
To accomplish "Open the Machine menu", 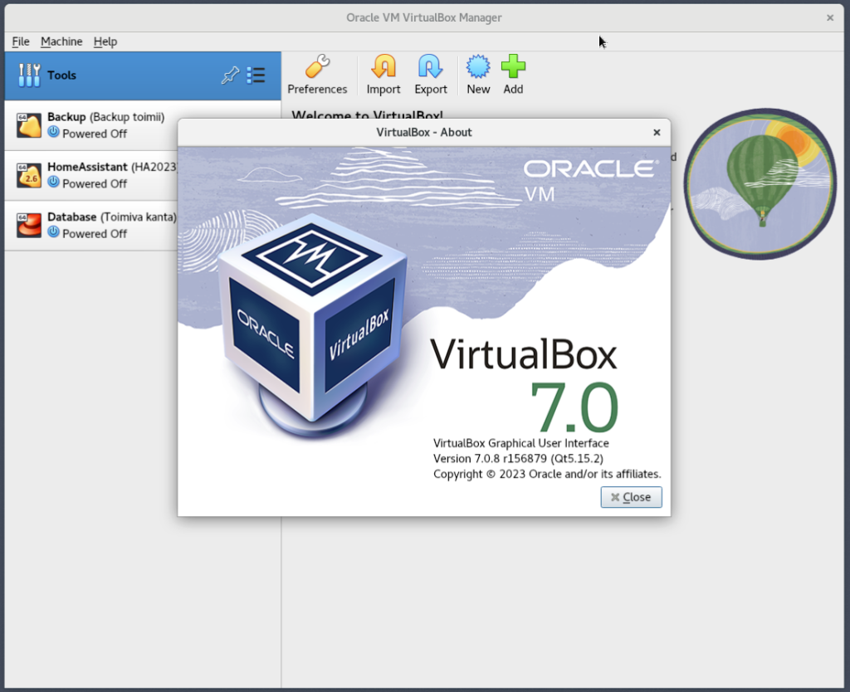I will click(x=61, y=41).
